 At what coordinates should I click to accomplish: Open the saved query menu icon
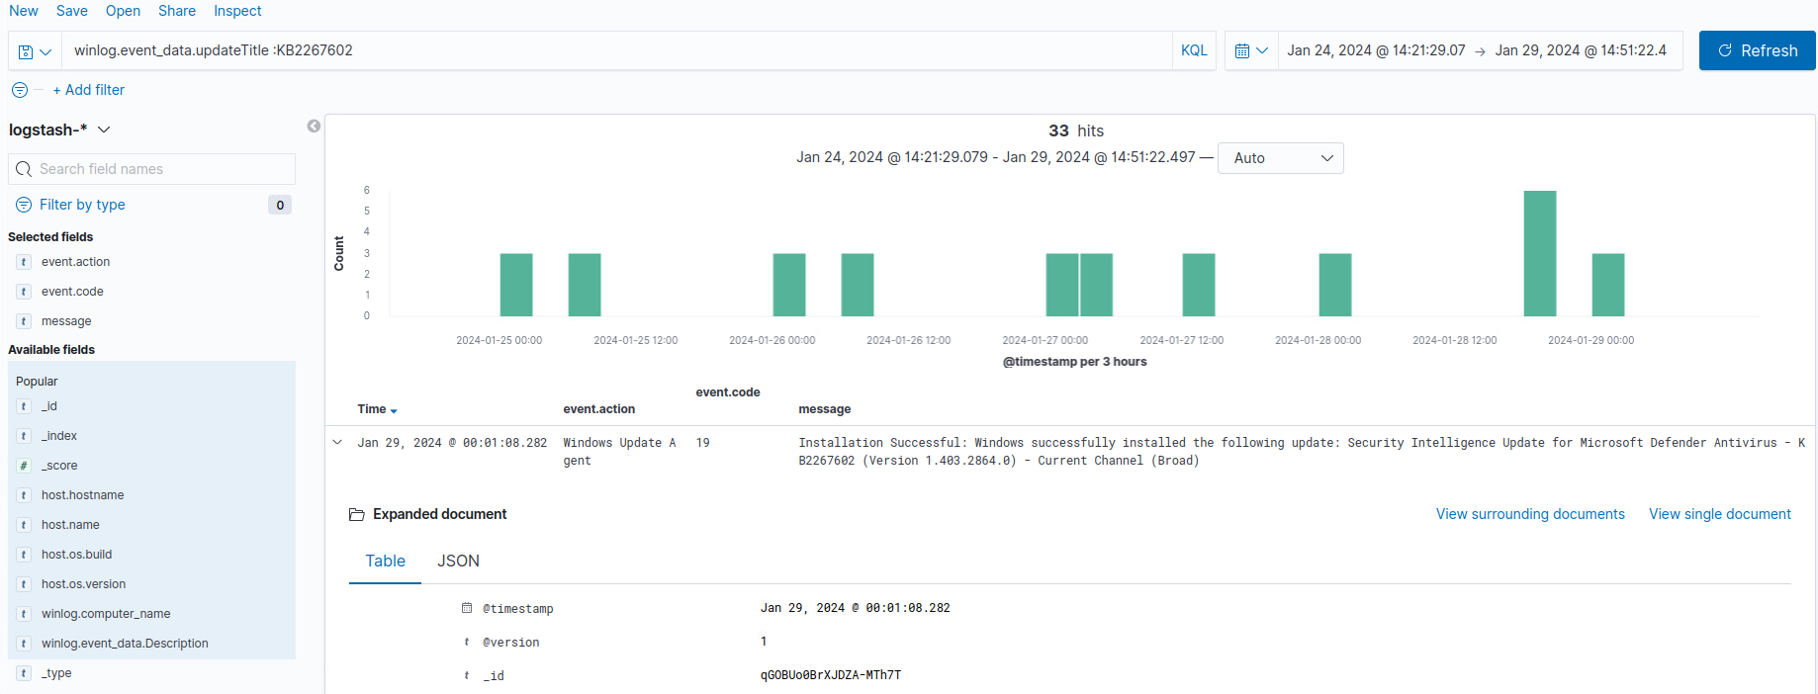(x=34, y=51)
